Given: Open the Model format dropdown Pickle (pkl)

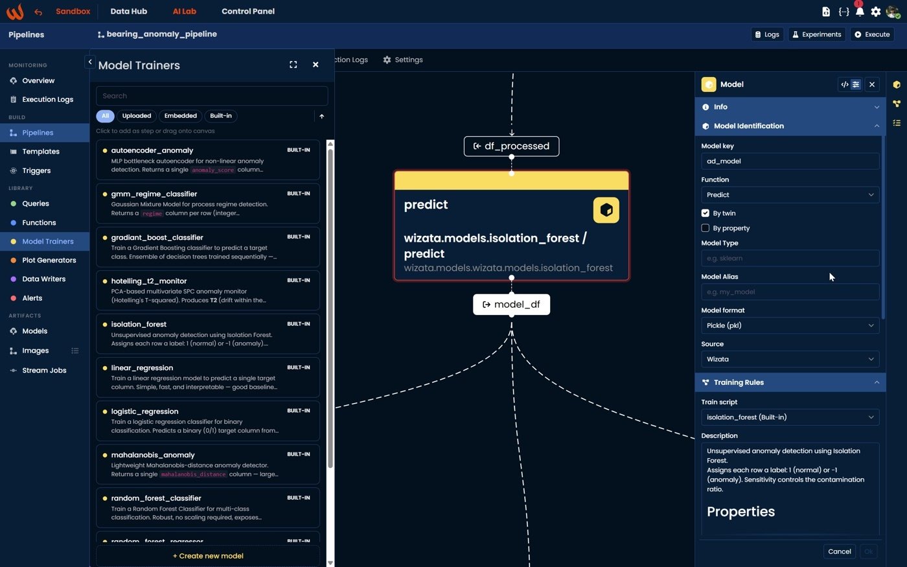Looking at the screenshot, I should (x=790, y=326).
